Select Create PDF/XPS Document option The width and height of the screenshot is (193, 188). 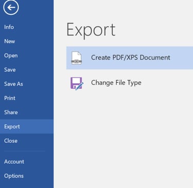coord(130,58)
